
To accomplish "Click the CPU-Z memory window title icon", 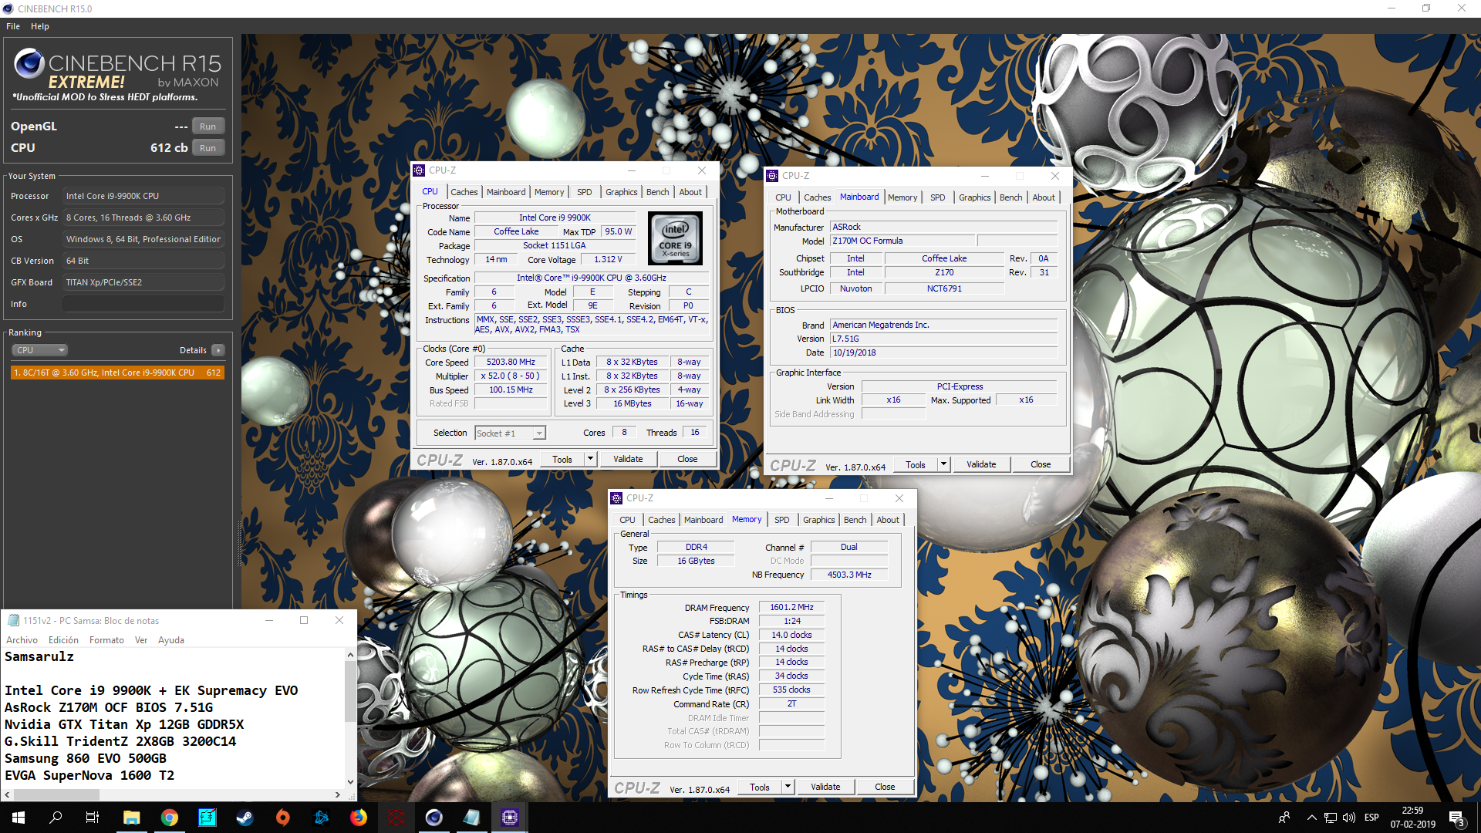I will coord(616,498).
